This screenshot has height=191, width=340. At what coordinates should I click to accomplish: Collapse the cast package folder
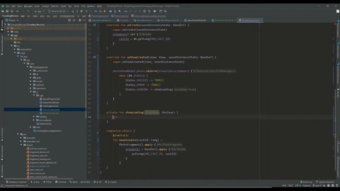(34, 95)
